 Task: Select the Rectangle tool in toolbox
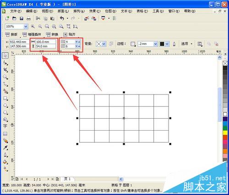click(x=5, y=98)
